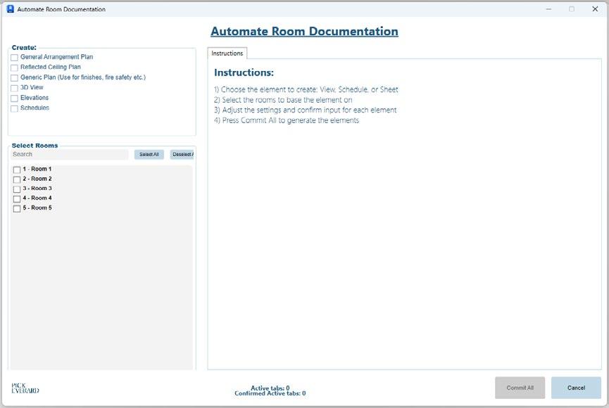
Task: Enable General Arrangement Plan checkbox
Action: click(14, 58)
